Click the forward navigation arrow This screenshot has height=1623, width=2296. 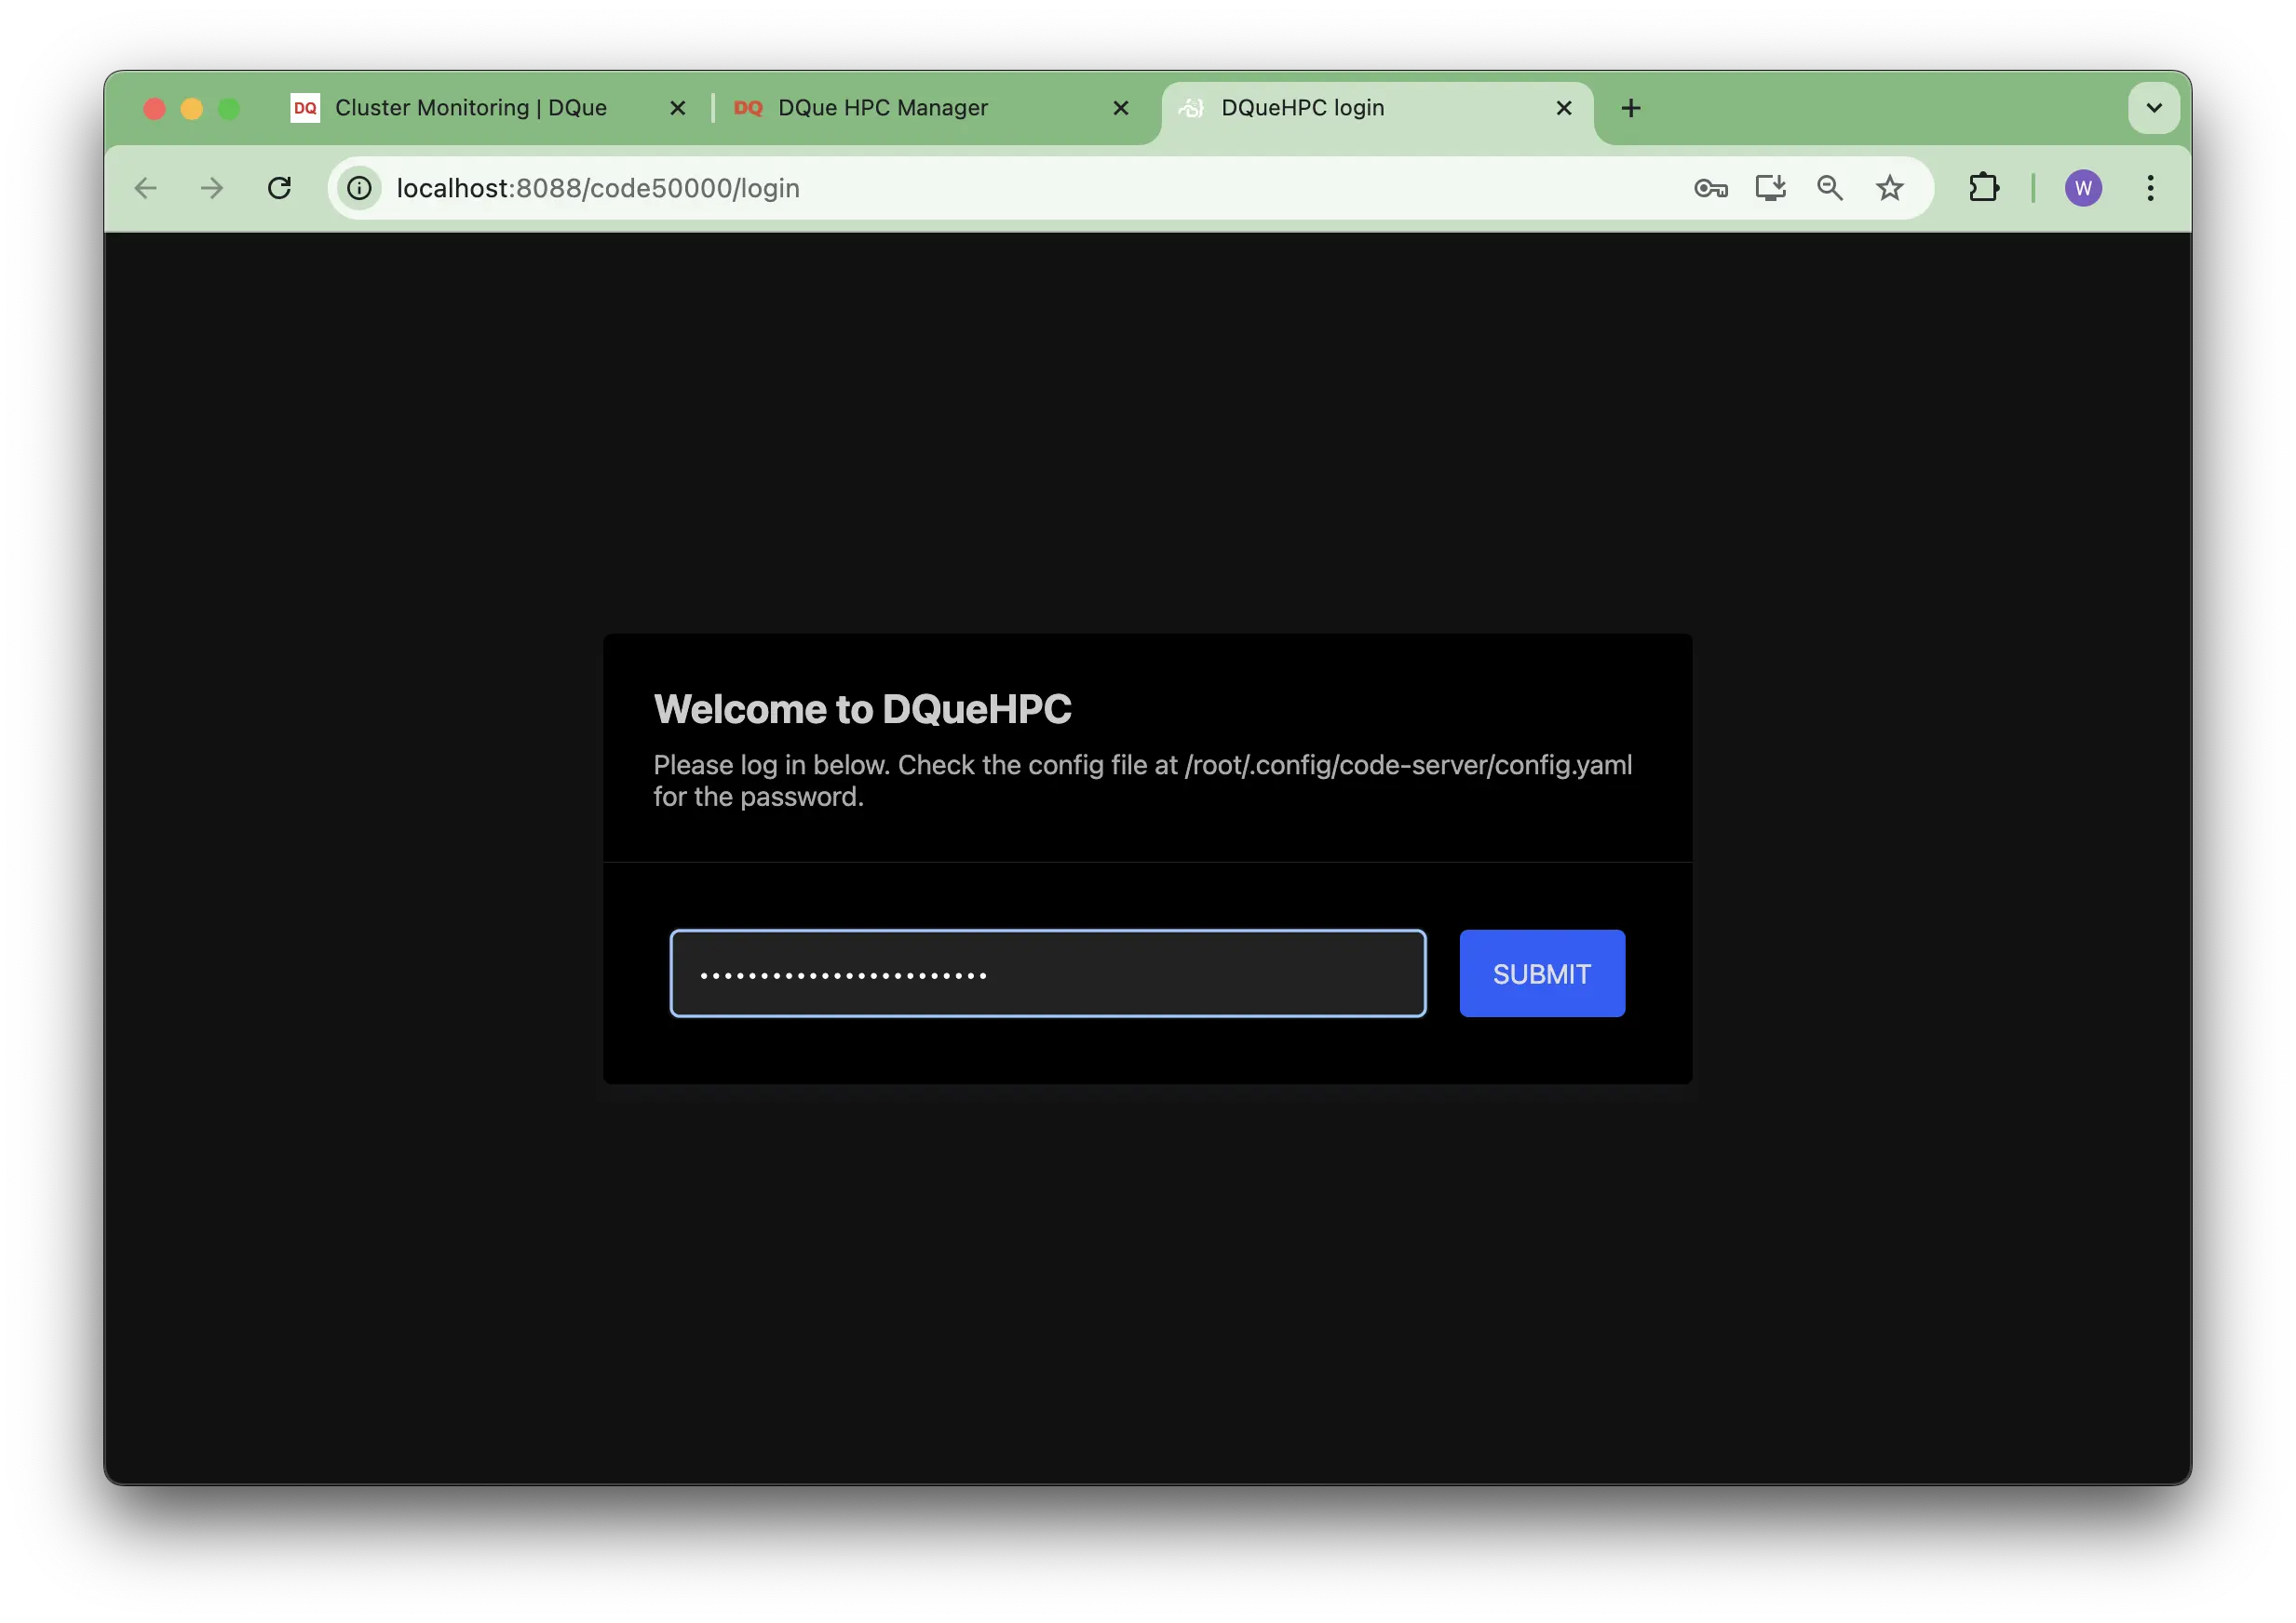[x=212, y=188]
